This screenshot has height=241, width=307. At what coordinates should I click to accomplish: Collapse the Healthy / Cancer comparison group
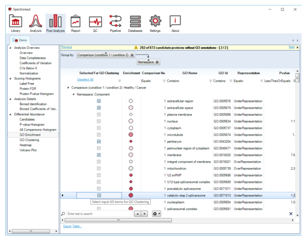click(x=68, y=88)
